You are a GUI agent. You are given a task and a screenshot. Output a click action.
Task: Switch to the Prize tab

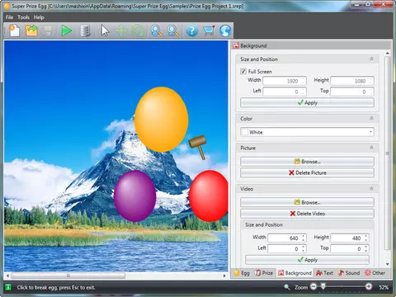tap(264, 273)
